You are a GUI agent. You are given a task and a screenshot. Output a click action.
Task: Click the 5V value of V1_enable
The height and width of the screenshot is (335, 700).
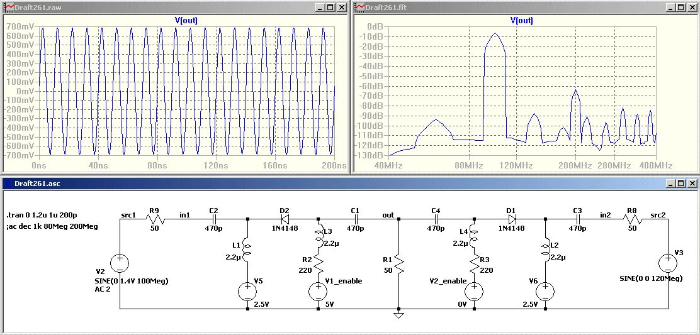click(330, 305)
